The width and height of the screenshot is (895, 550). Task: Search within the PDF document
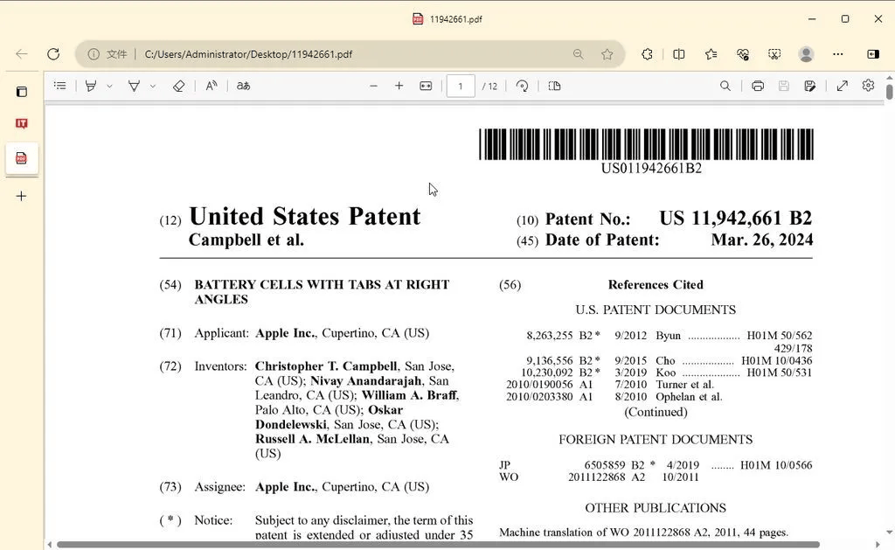pos(725,86)
